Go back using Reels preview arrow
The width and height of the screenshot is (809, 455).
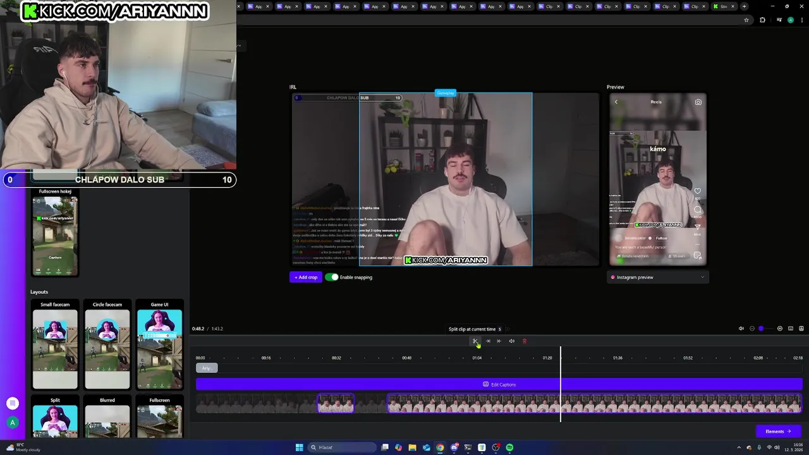point(616,102)
